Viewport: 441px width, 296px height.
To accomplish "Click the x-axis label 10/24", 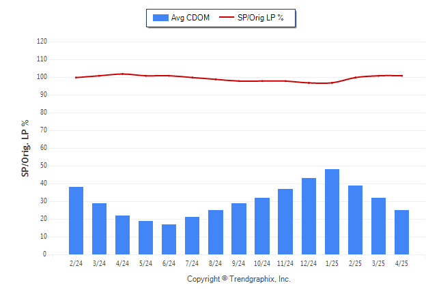I will point(262,263).
